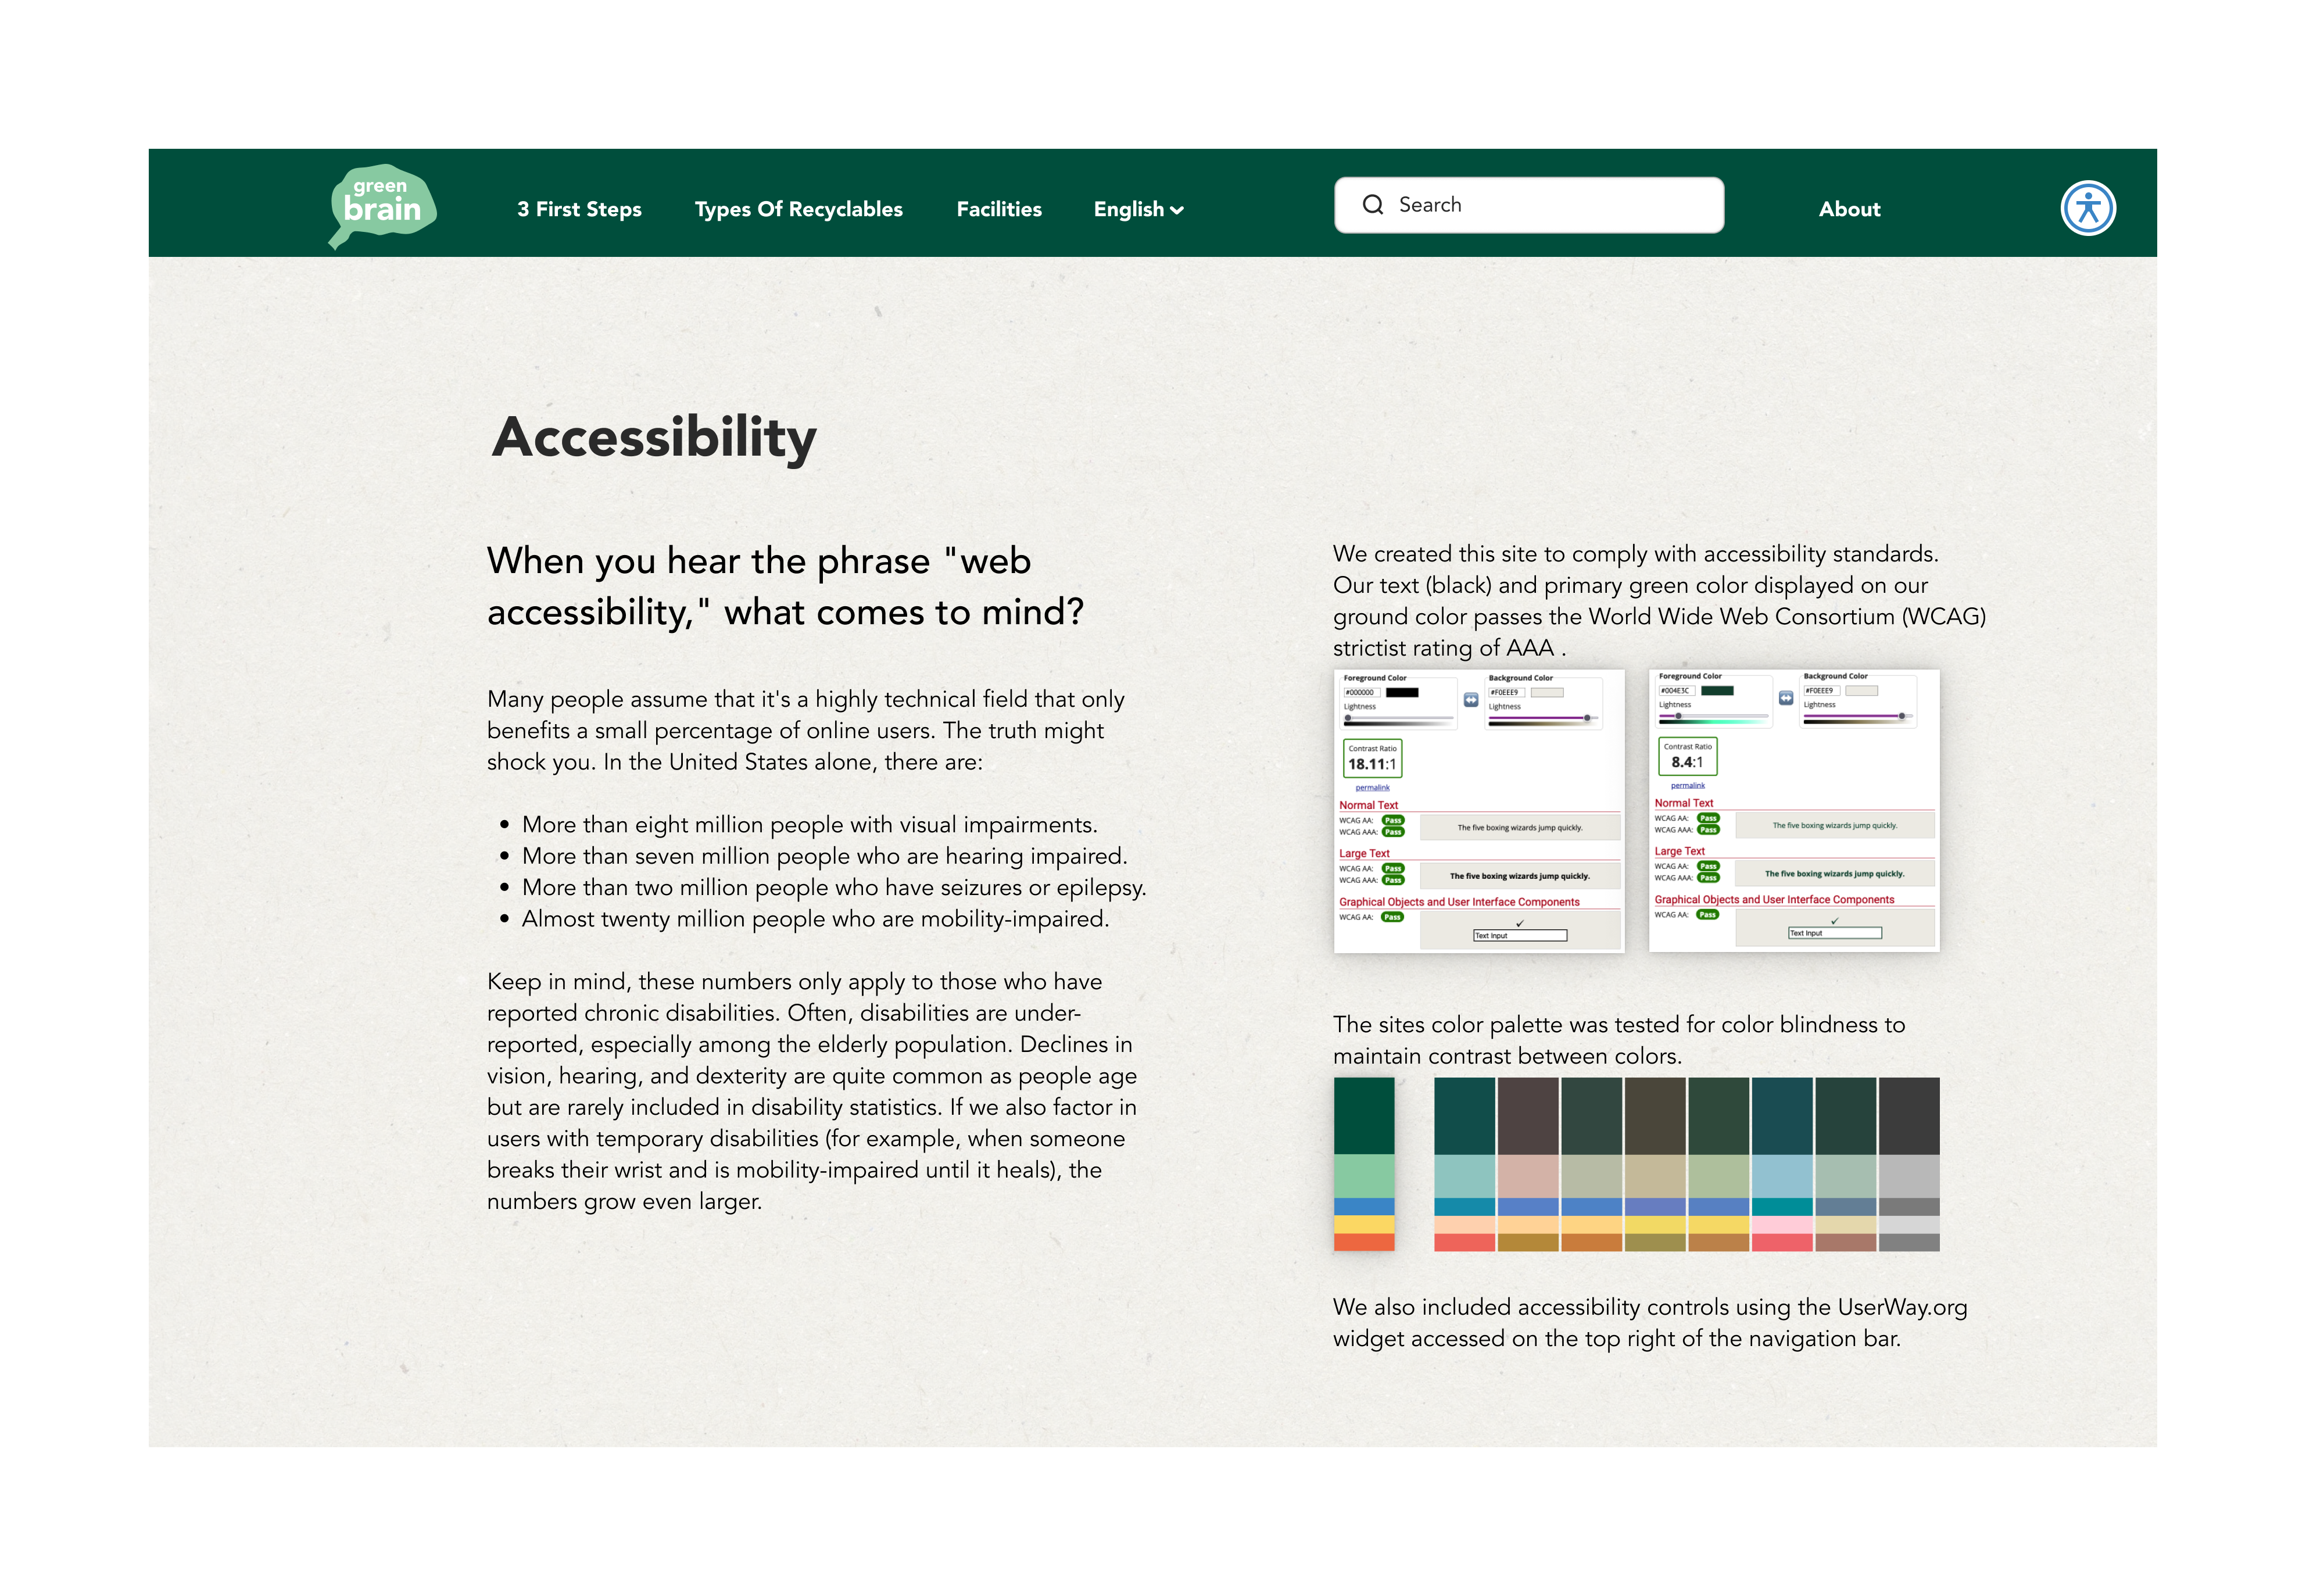The width and height of the screenshot is (2306, 1596).
Task: Navigate to the Facilities page
Action: (x=998, y=209)
